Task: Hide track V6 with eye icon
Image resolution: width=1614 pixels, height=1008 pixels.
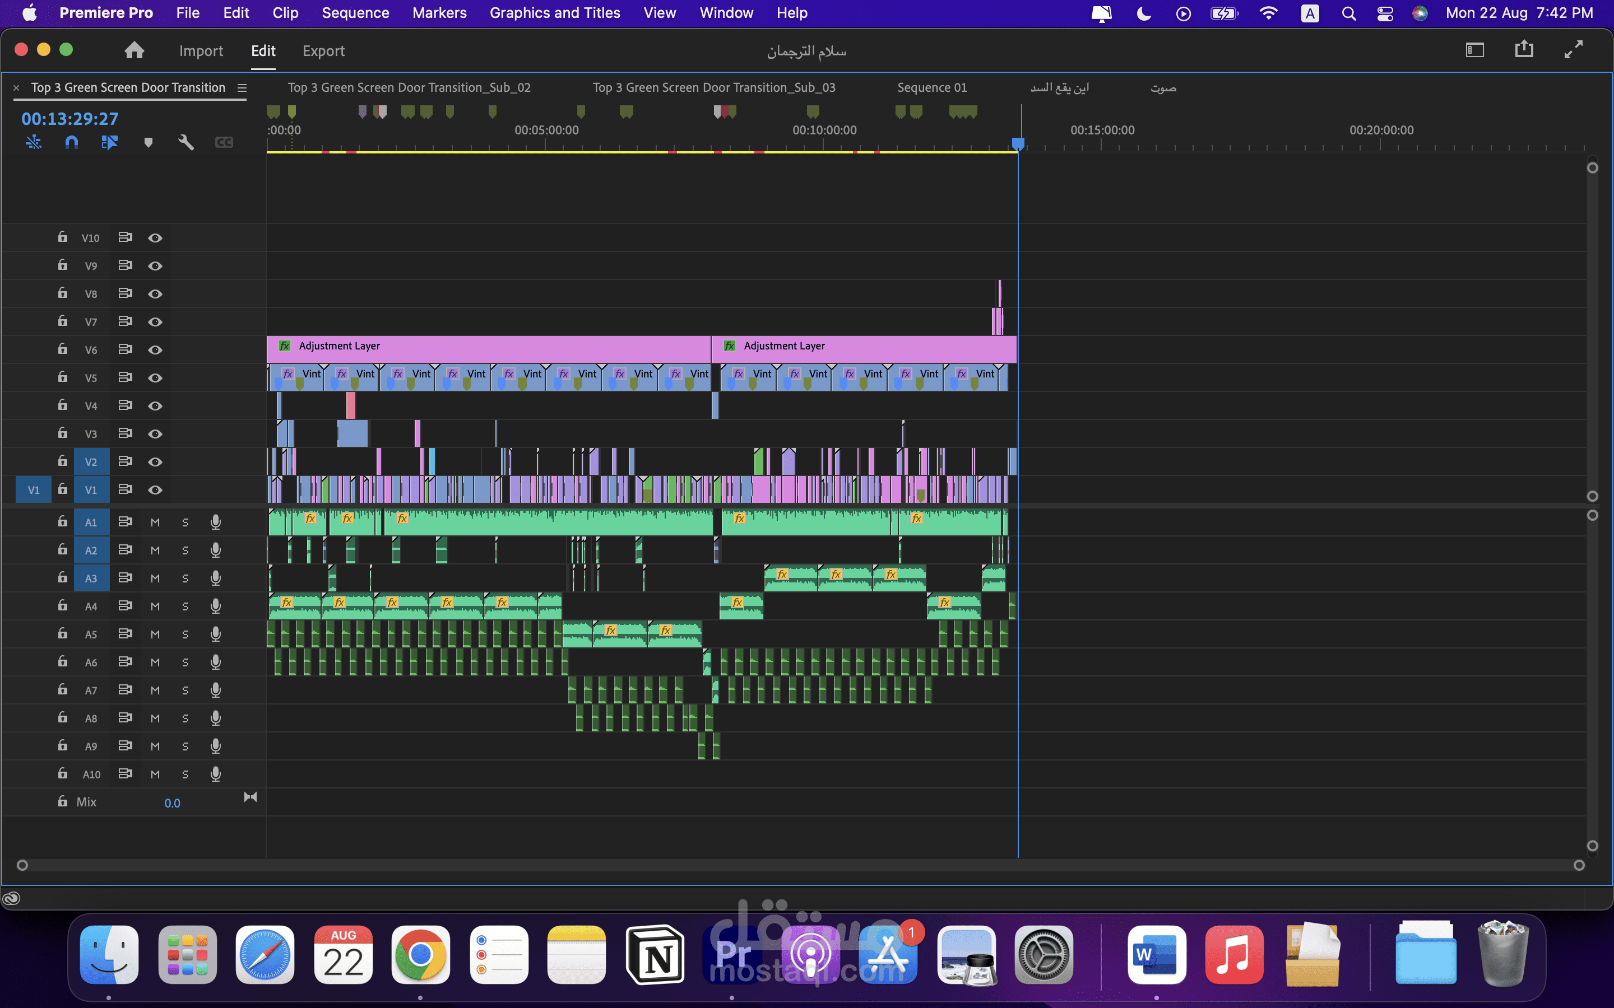Action: point(155,350)
